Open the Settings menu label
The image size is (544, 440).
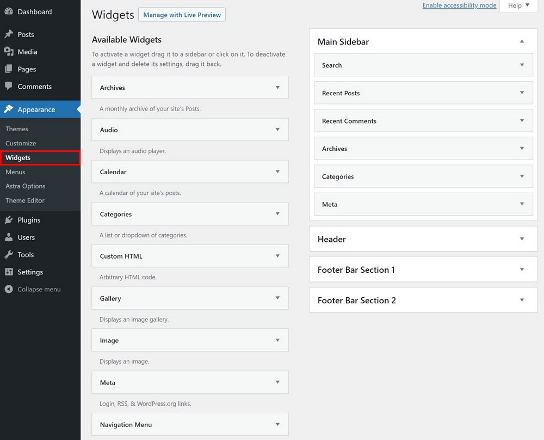click(x=30, y=272)
